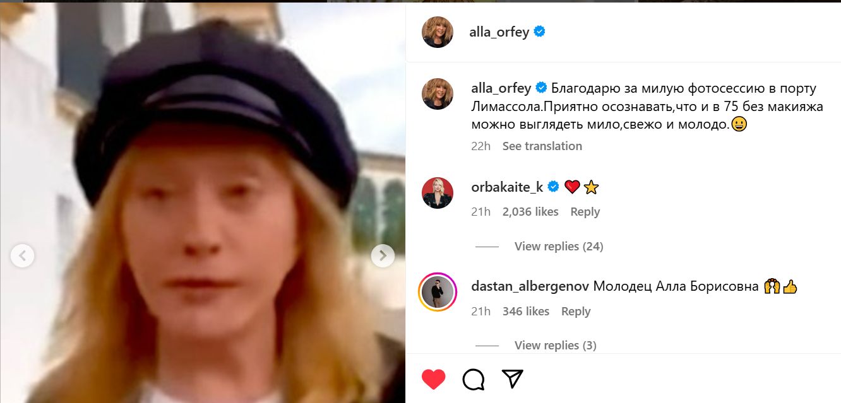Open dastan_albergenov story ring avatar
The height and width of the screenshot is (403, 841).
pyautogui.click(x=438, y=292)
